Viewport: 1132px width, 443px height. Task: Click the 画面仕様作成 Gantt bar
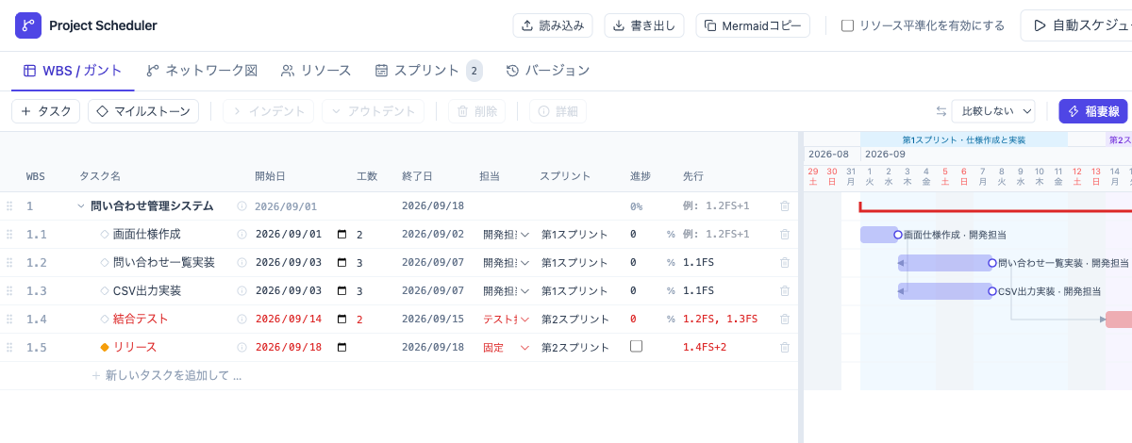[878, 235]
